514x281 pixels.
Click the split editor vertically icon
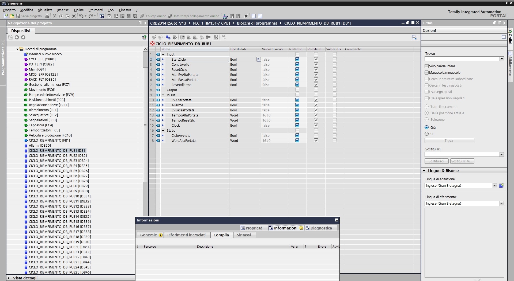(260, 16)
